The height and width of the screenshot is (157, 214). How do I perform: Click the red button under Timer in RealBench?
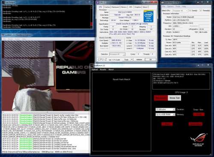(199, 114)
